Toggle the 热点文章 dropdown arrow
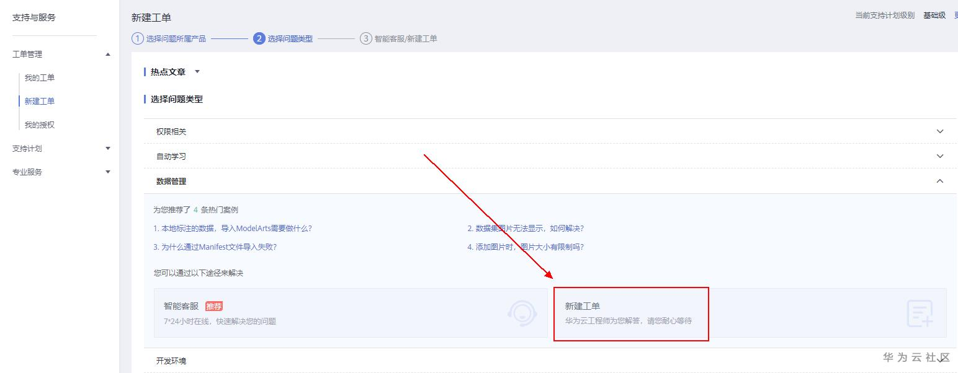This screenshot has width=958, height=373. tap(197, 72)
